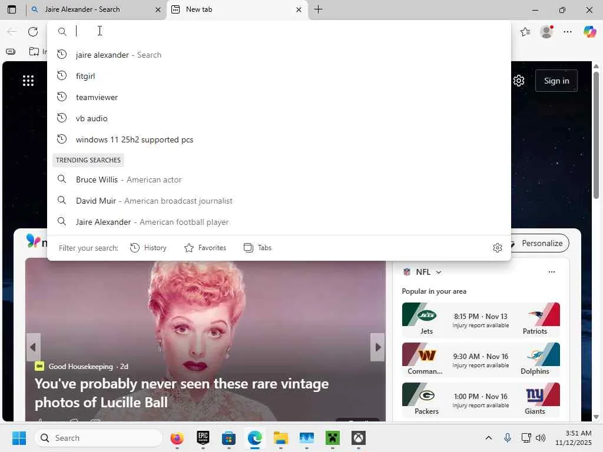Open the network display tray icon
This screenshot has width=603, height=452.
click(525, 438)
